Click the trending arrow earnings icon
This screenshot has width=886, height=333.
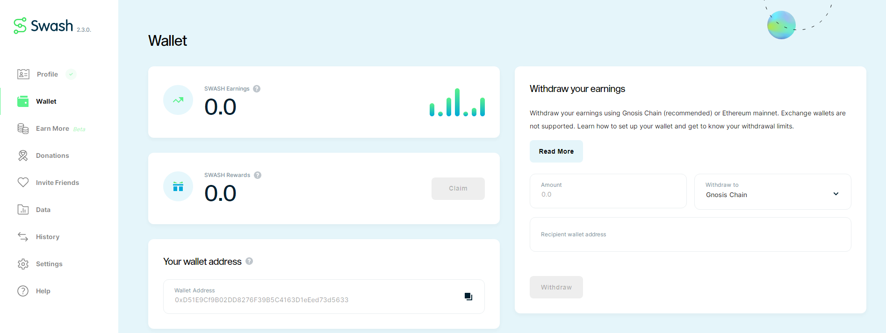point(178,100)
